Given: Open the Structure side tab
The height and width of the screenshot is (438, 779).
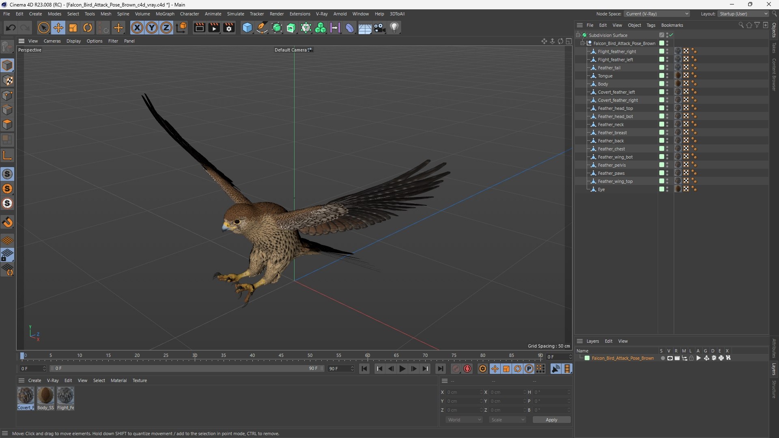Looking at the screenshot, I should (x=774, y=389).
